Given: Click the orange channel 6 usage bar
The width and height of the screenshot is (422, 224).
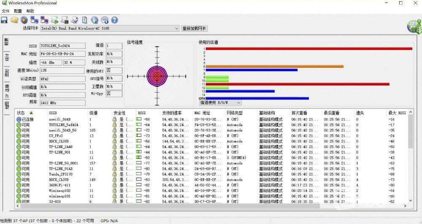Looking at the screenshot, I should point(275,67).
